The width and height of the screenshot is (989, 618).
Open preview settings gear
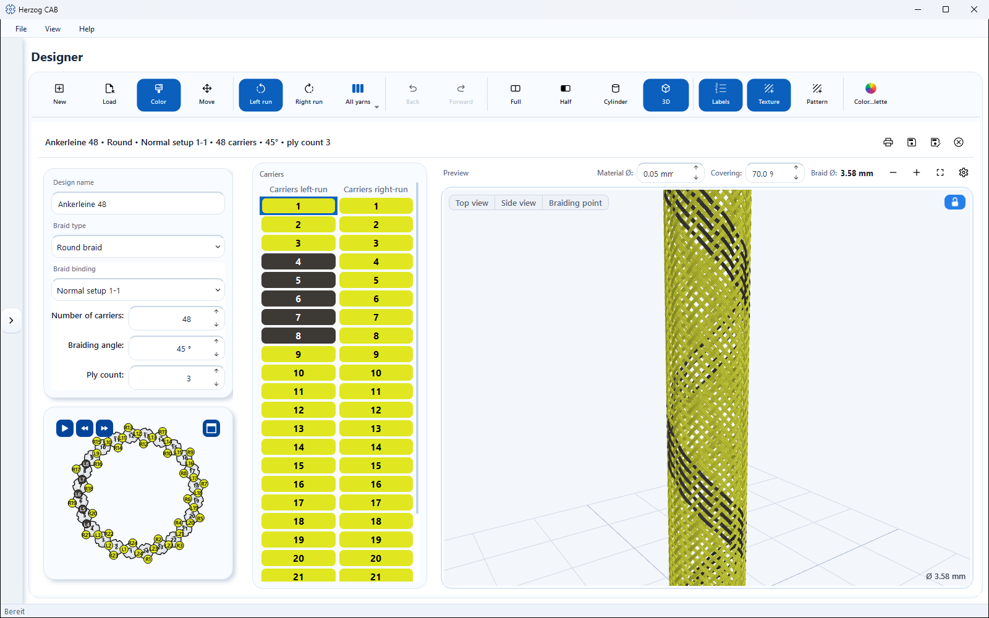pos(964,172)
